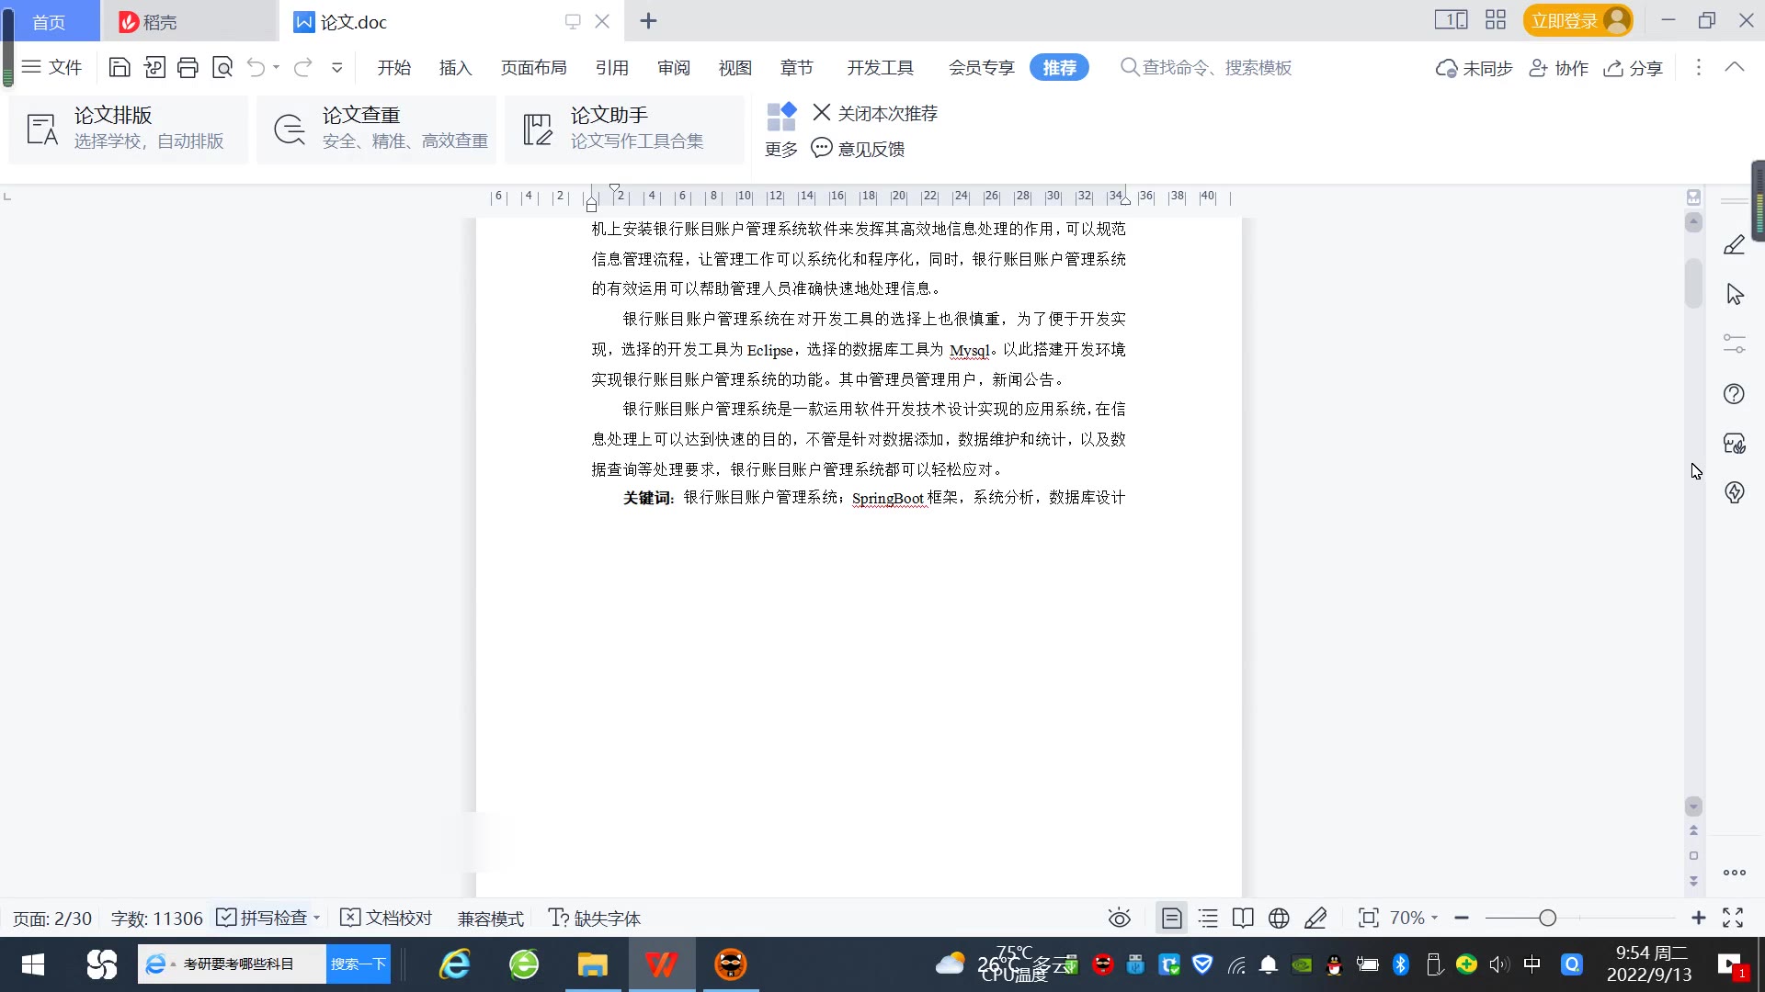Click the zoom slider handle
Screen dimensions: 1765x992
pyautogui.click(x=1547, y=918)
